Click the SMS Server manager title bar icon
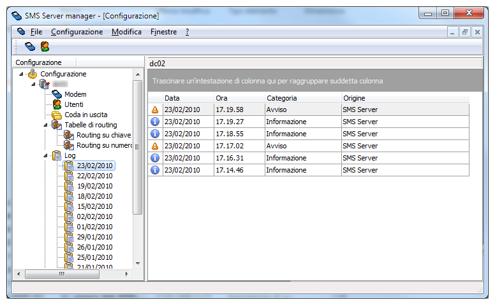This screenshot has width=495, height=305. point(17,15)
